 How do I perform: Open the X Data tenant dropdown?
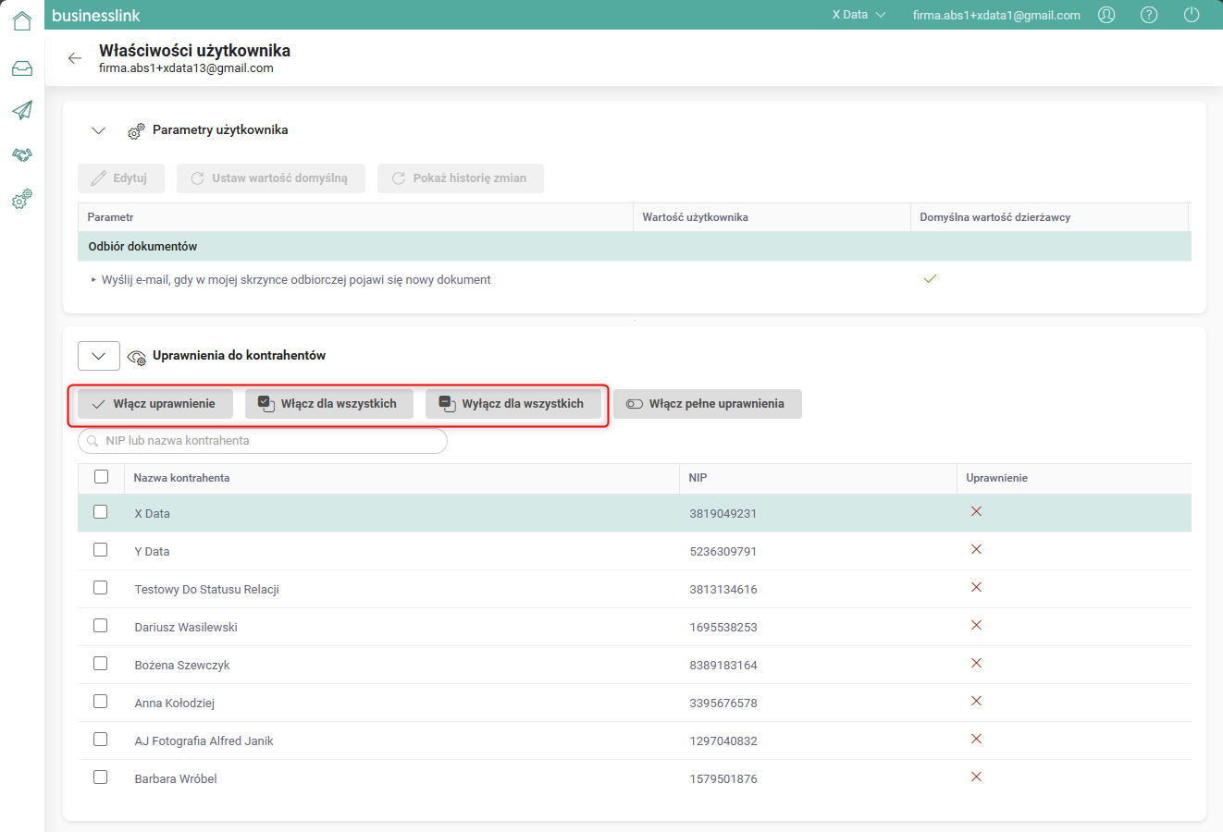point(859,15)
